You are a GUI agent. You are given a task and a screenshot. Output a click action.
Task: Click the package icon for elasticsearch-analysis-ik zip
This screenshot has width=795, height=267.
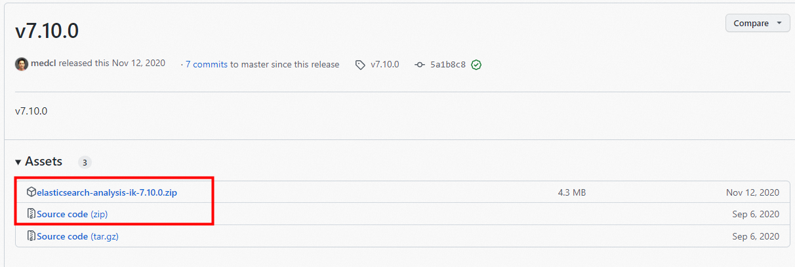coord(31,192)
